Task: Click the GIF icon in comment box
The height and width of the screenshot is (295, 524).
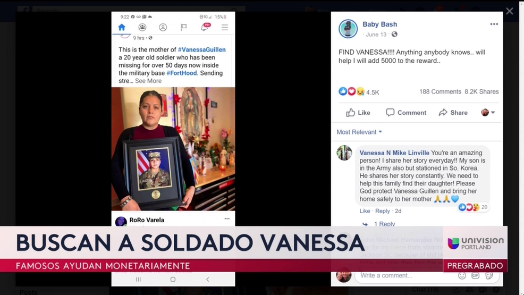Action: tap(475, 276)
